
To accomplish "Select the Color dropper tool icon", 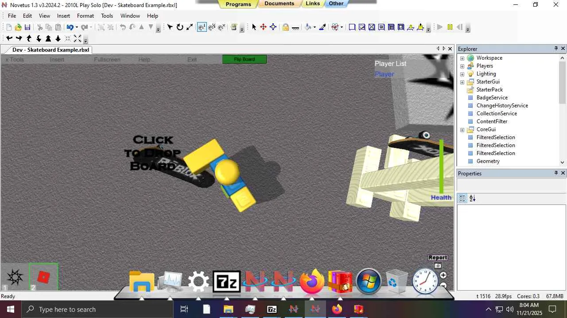I will [322, 27].
